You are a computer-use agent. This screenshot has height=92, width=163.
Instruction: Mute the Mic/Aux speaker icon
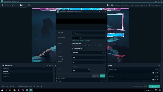(x=155, y=80)
